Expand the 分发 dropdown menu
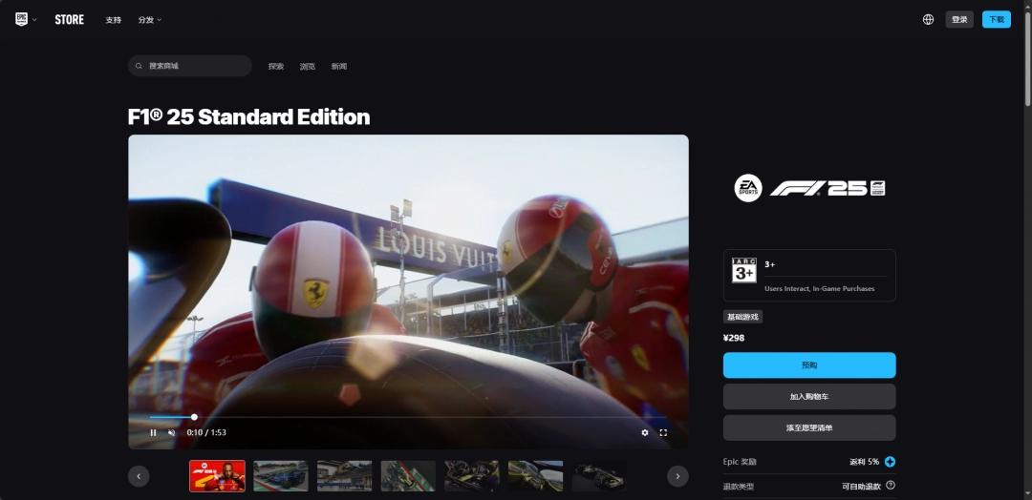 point(150,20)
